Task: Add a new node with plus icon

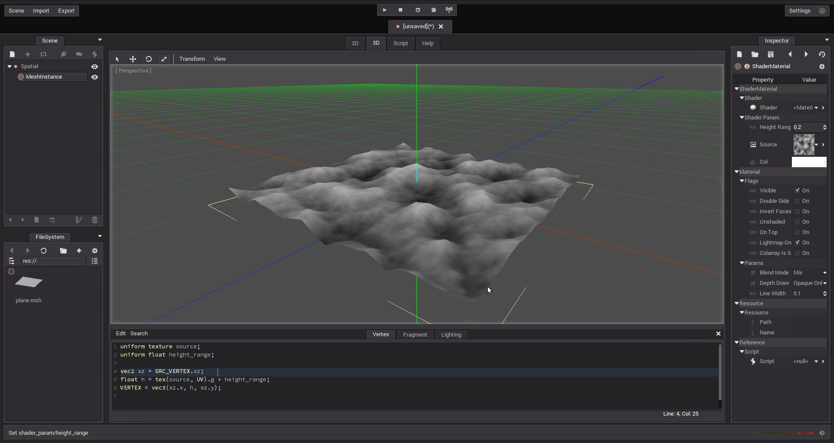Action: (28, 54)
